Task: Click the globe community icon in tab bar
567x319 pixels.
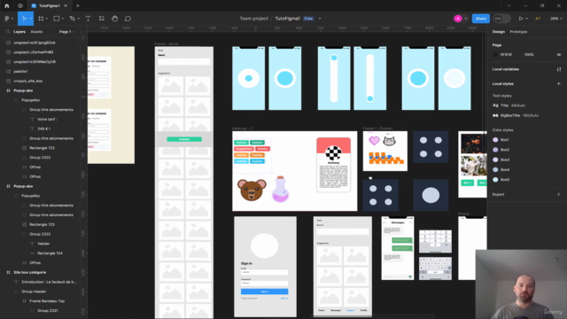Action: (20, 6)
